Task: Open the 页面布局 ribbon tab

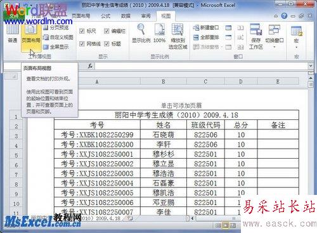Action: (81, 16)
